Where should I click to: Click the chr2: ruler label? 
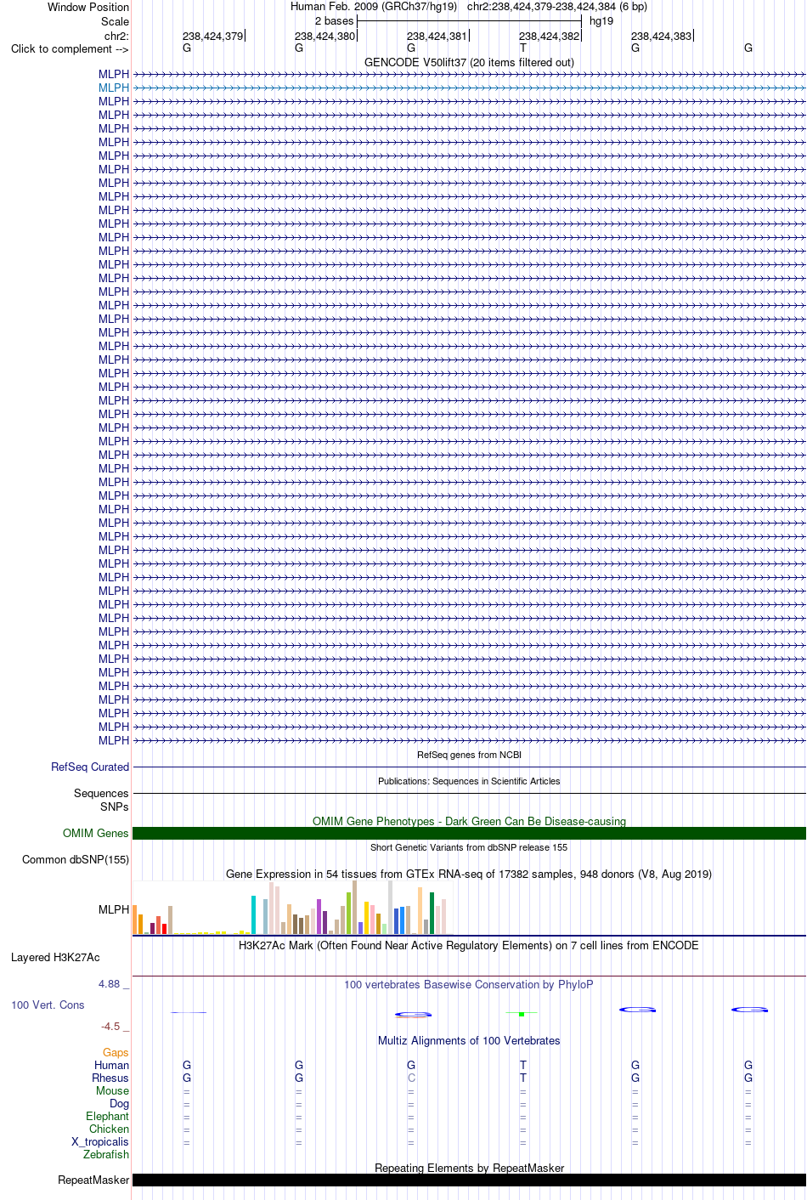tap(117, 36)
